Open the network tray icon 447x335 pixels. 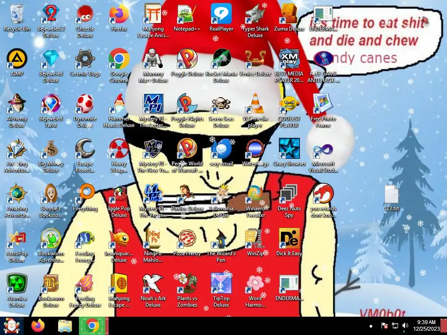click(395, 325)
